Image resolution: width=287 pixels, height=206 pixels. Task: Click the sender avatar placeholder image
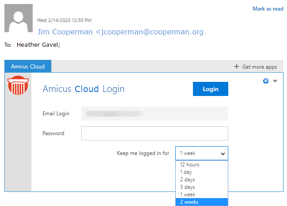click(19, 18)
